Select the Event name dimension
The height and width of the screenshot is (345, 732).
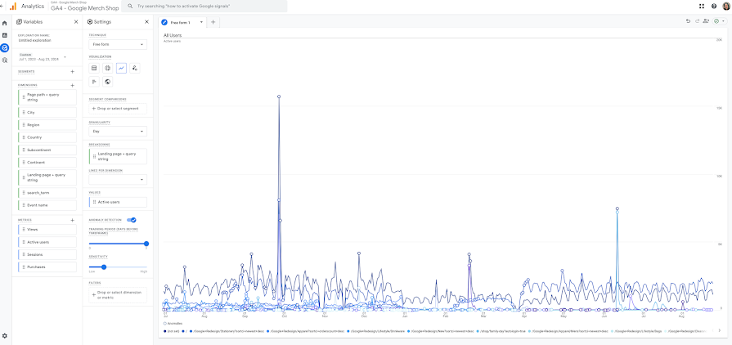[47, 205]
